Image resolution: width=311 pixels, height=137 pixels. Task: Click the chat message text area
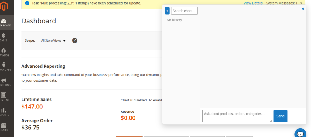point(237,116)
